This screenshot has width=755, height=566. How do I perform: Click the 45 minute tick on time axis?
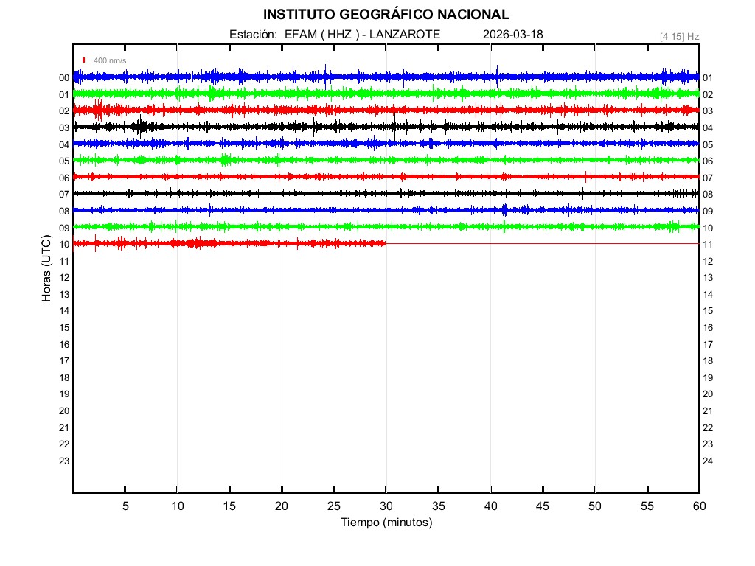tap(543, 506)
